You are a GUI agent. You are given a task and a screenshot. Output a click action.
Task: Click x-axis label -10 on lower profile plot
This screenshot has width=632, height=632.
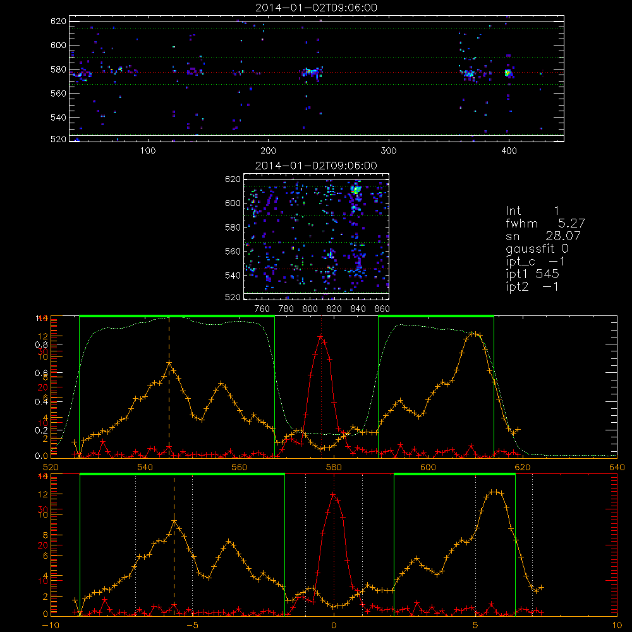pyautogui.click(x=51, y=626)
